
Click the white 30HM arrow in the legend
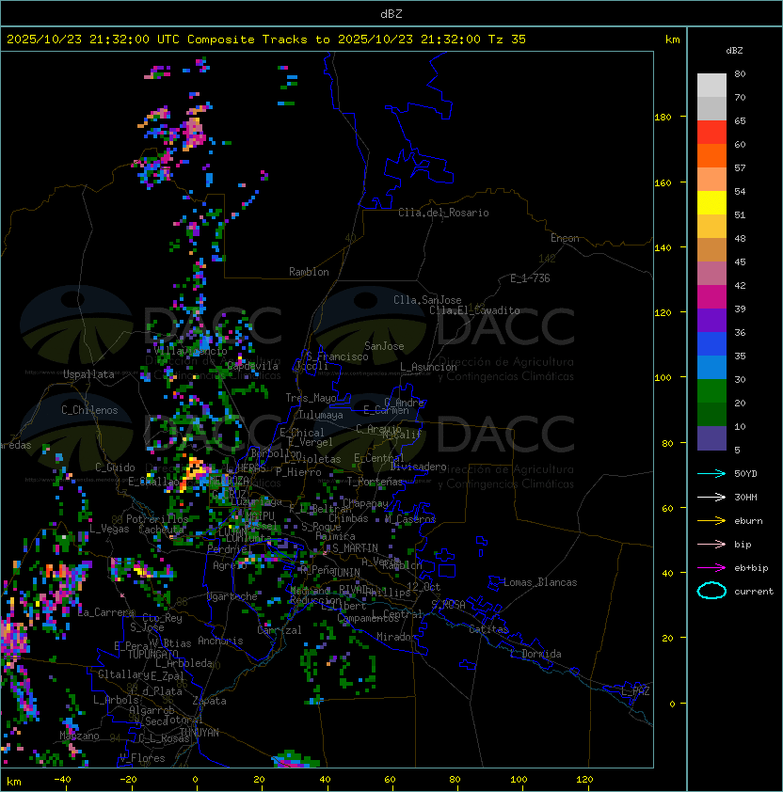click(x=711, y=497)
